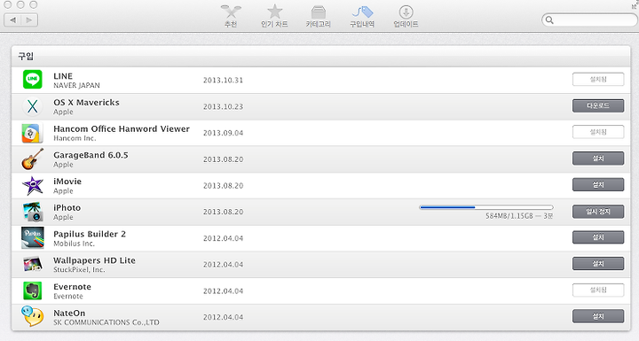639x341 pixels.
Task: Click installed button for Hancom Office Viewer
Action: pyautogui.click(x=598, y=132)
